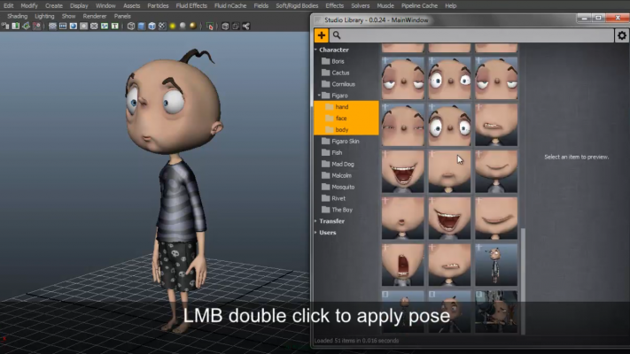Screen dimensions: 630x354
Task: Select the full body character pose thumbnail
Action: 496,264
